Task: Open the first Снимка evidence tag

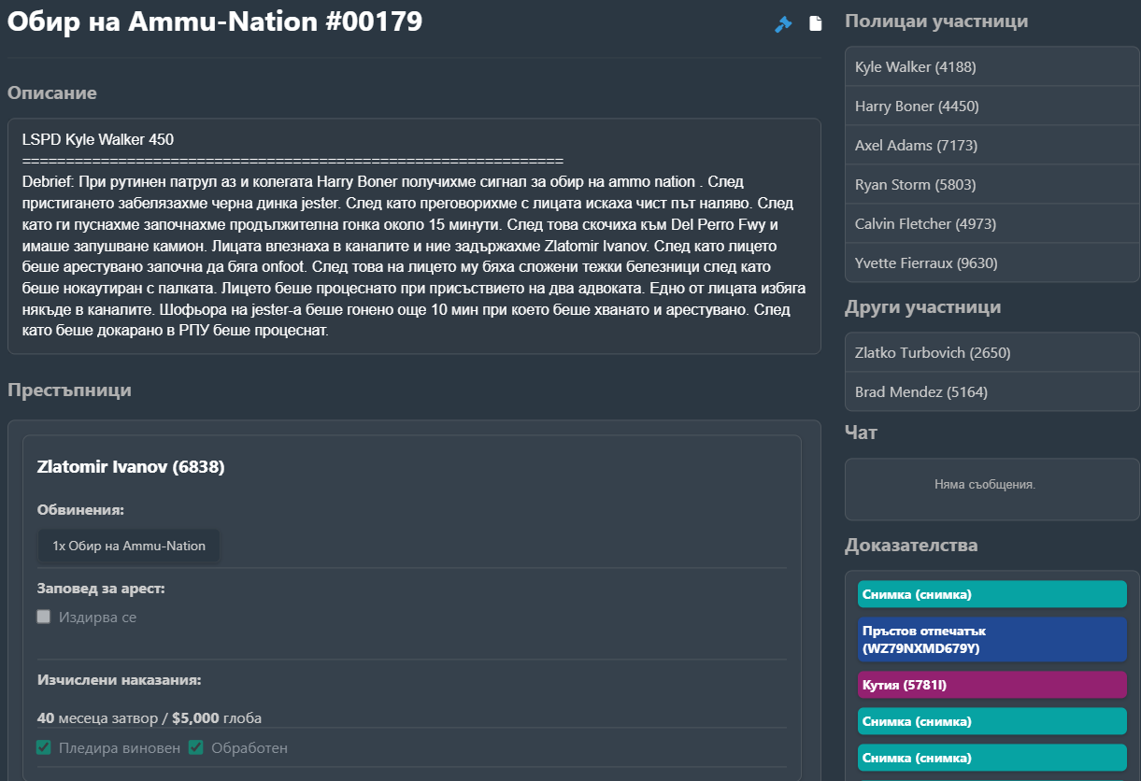Action: [991, 594]
